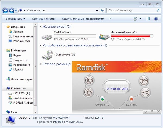Screen dimensions: 163x128
Task: Click navigation pane scrollbar up arrow
Action: pos(35,24)
